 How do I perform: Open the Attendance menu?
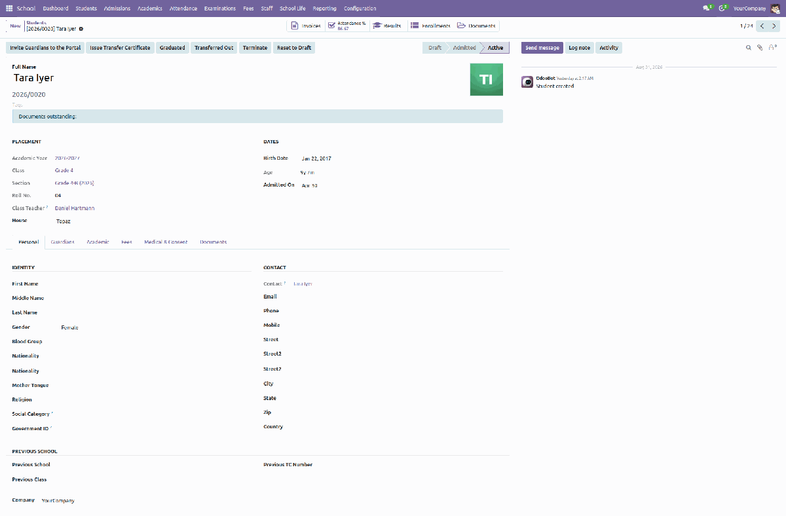coord(183,9)
